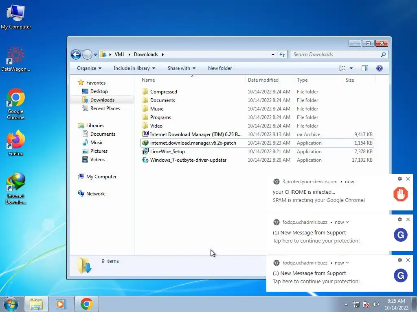This screenshot has height=312, width=417.
Task: Select Recent Places in sidebar
Action: (x=105, y=108)
